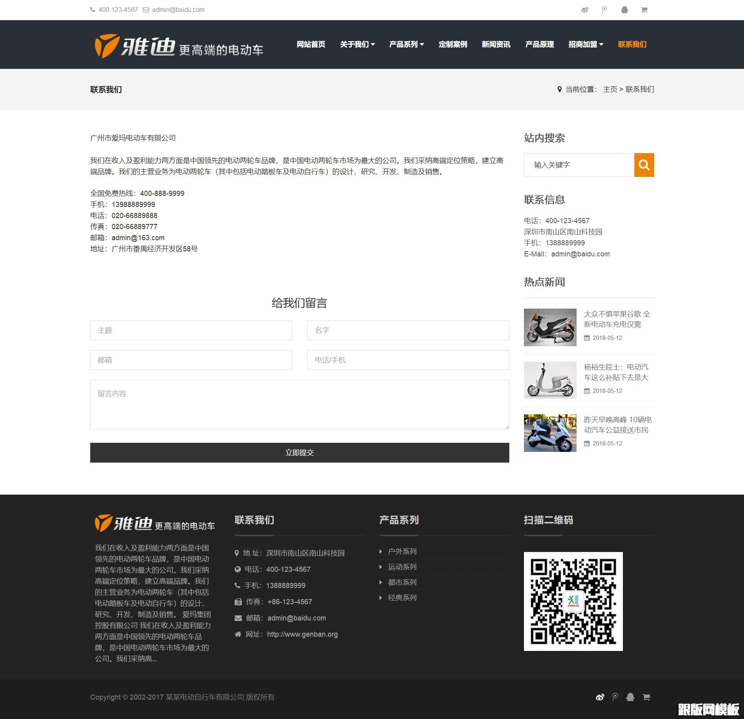Switch to the 新闻资讯 menu item
The width and height of the screenshot is (744, 719).
tap(495, 44)
